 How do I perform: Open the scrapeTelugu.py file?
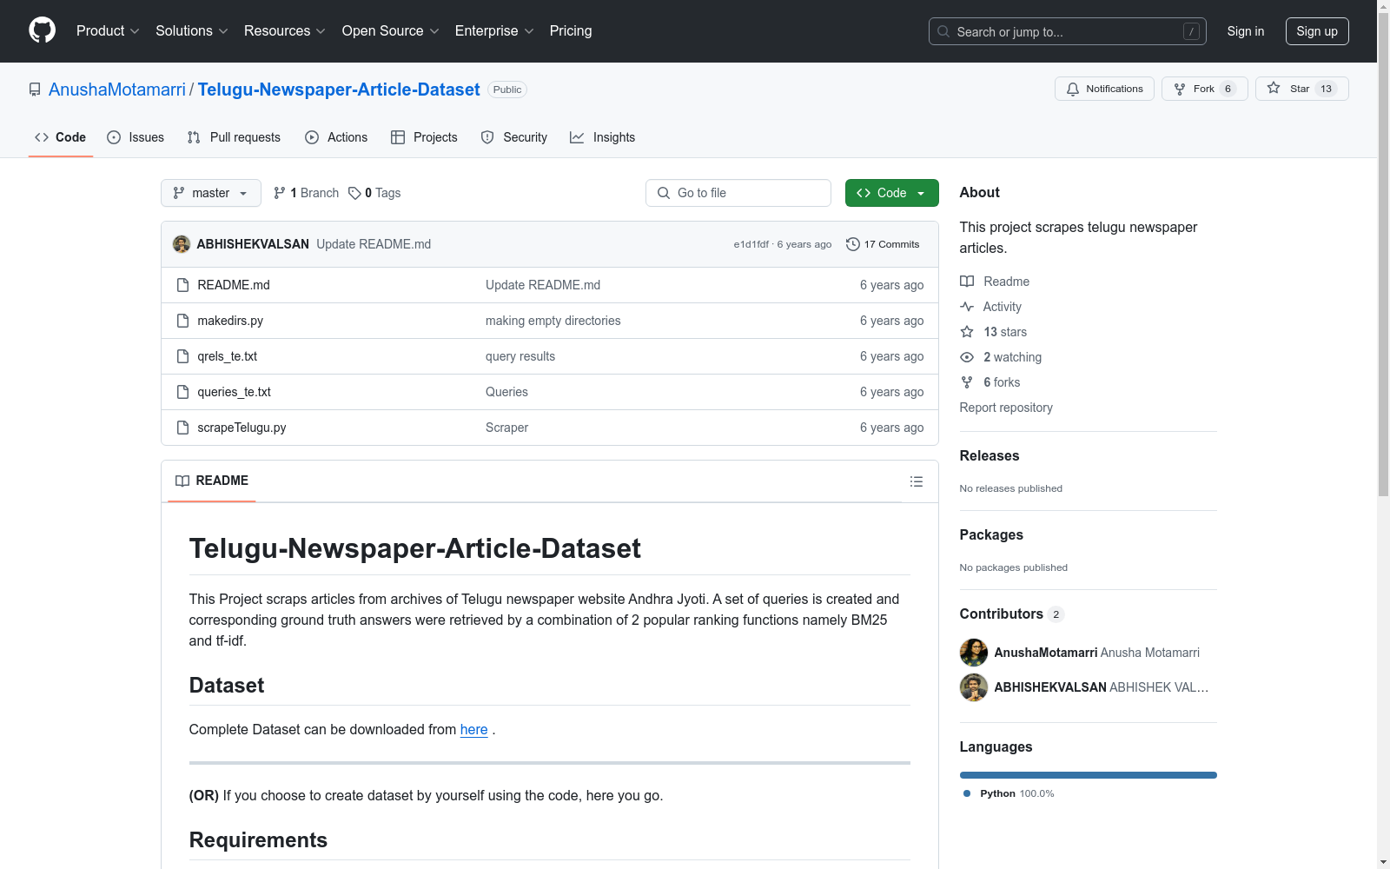[x=242, y=428]
